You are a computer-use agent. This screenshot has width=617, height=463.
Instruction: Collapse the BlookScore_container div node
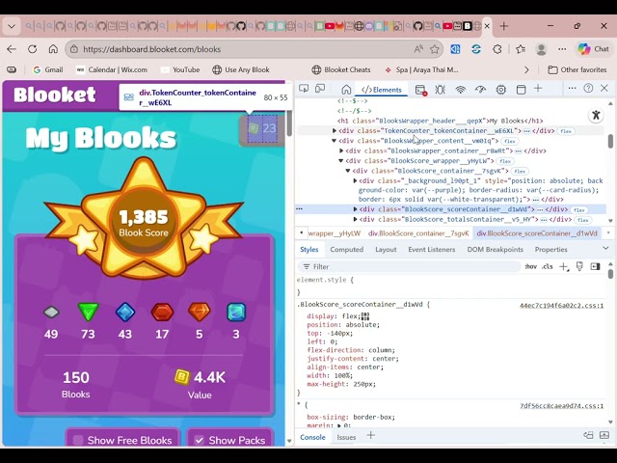[x=348, y=171]
